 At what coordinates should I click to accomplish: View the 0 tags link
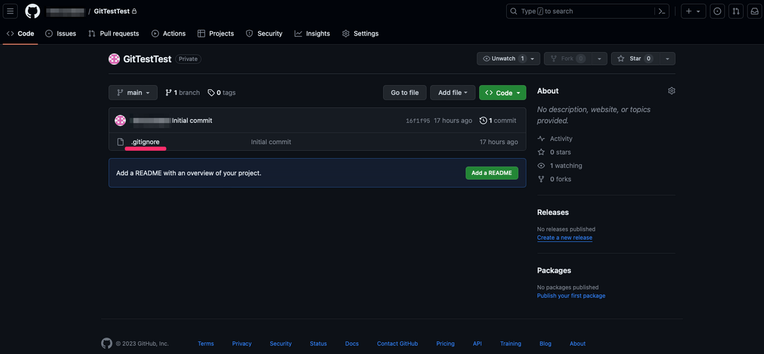point(222,93)
